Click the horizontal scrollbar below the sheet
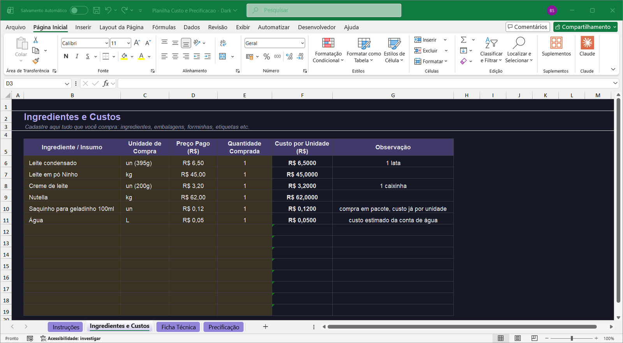 pyautogui.click(x=462, y=327)
